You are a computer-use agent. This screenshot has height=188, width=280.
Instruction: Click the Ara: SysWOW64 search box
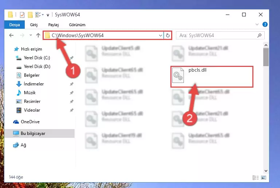(x=220, y=35)
